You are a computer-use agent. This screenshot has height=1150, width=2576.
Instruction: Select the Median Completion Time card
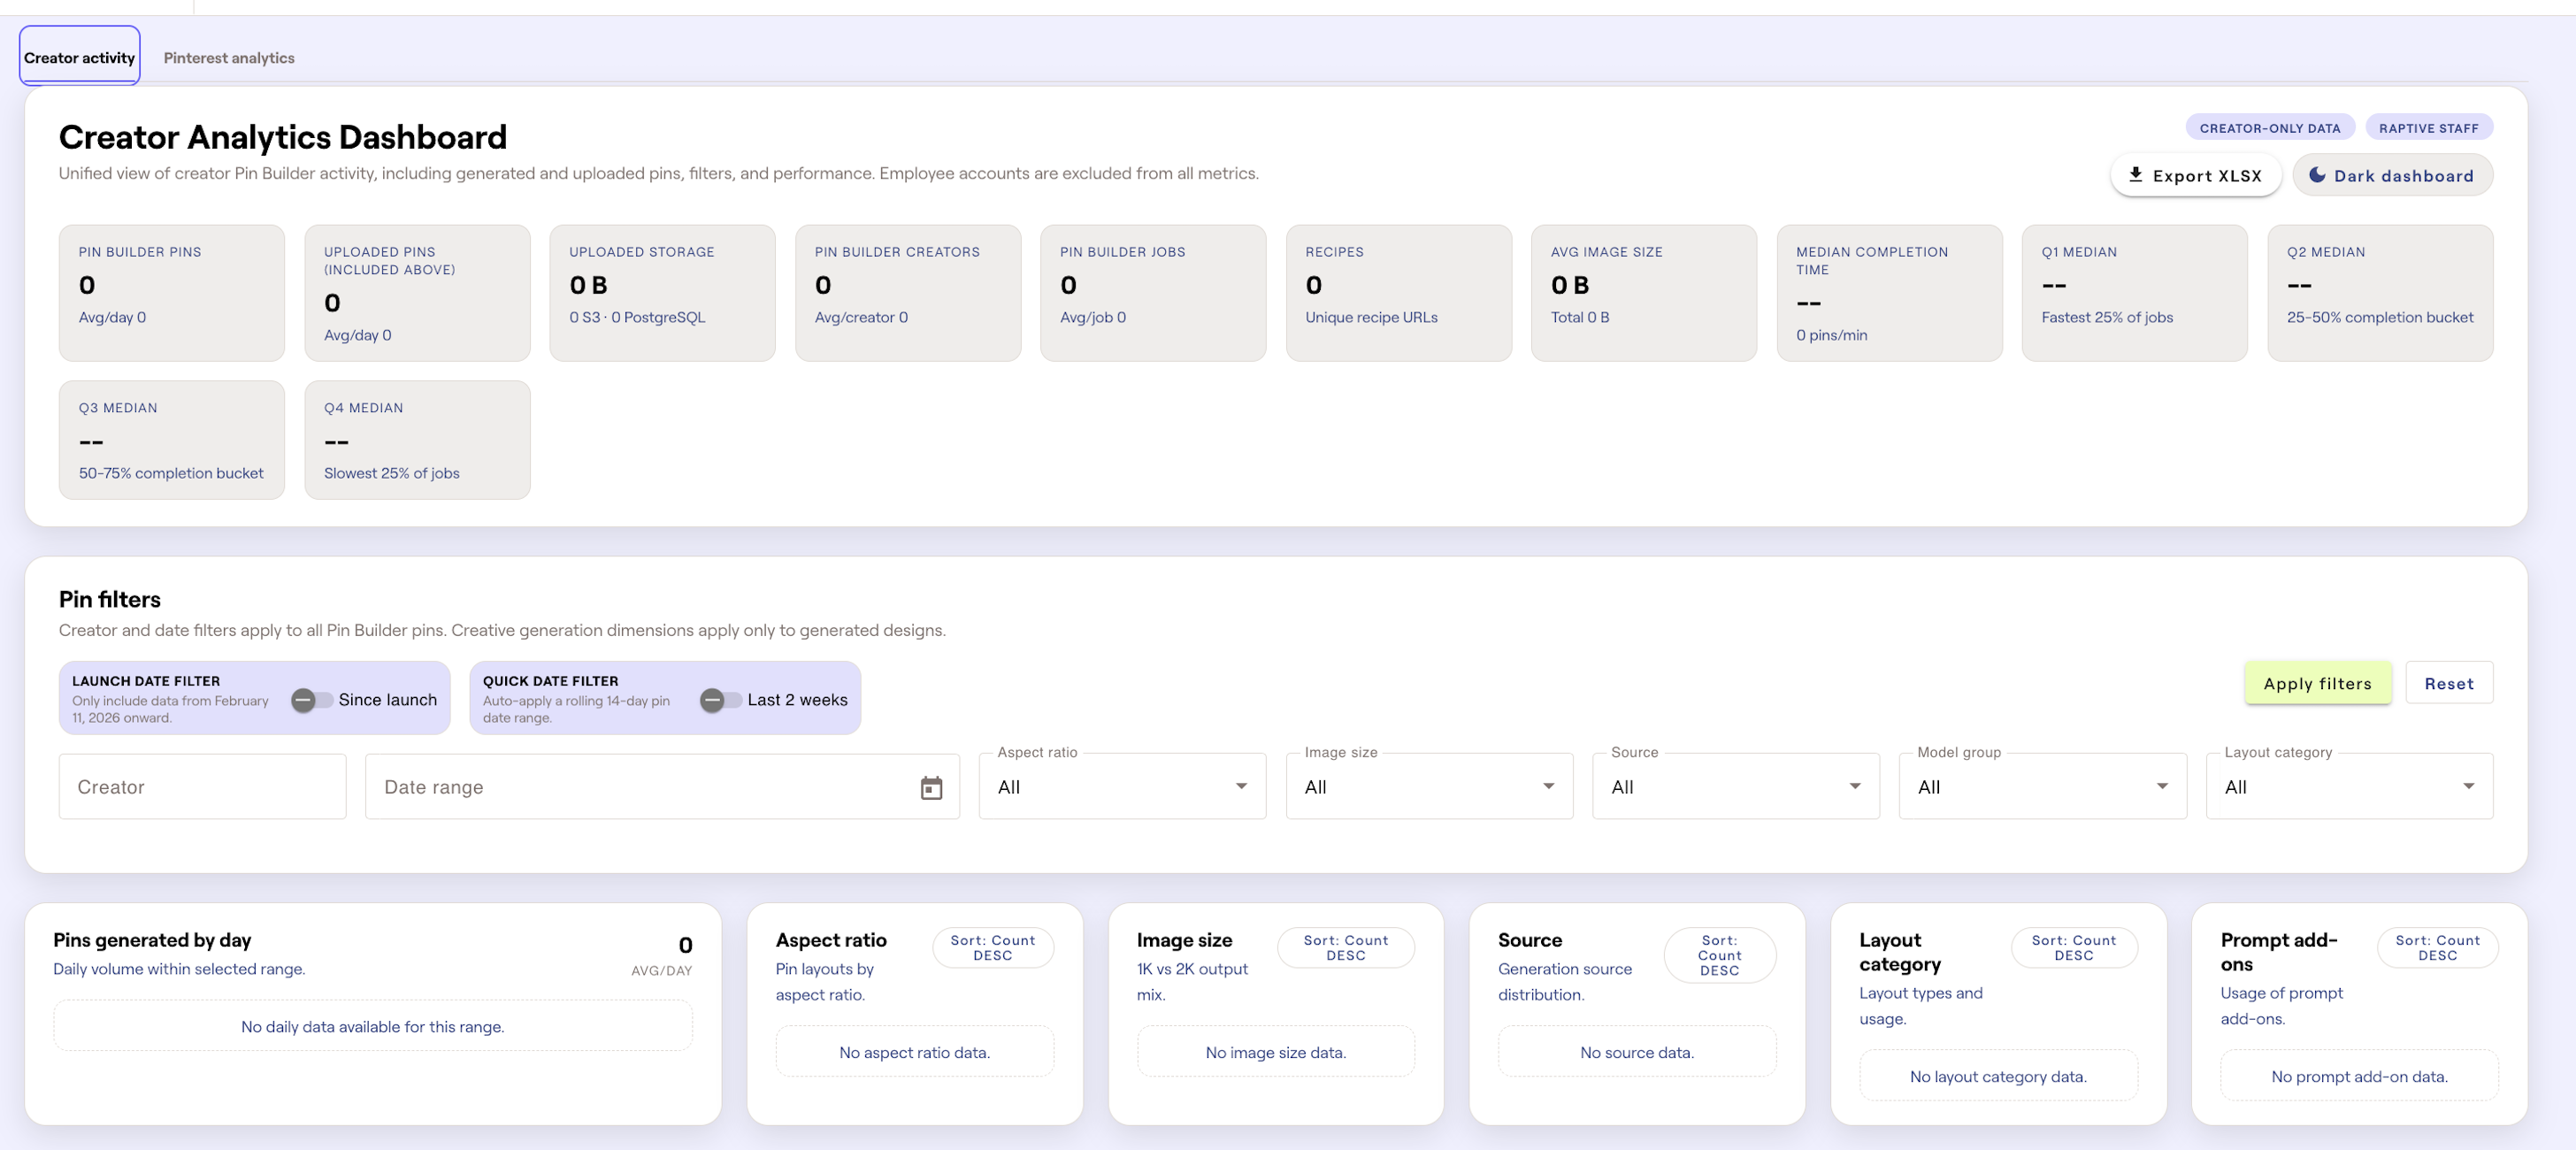[1890, 293]
